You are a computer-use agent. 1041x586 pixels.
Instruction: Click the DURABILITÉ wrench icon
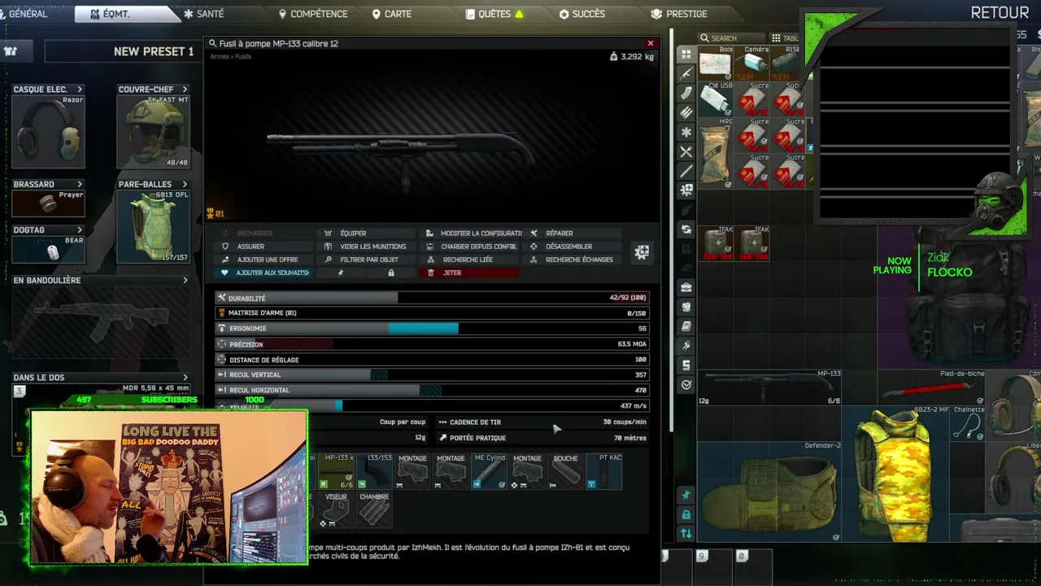tap(221, 298)
